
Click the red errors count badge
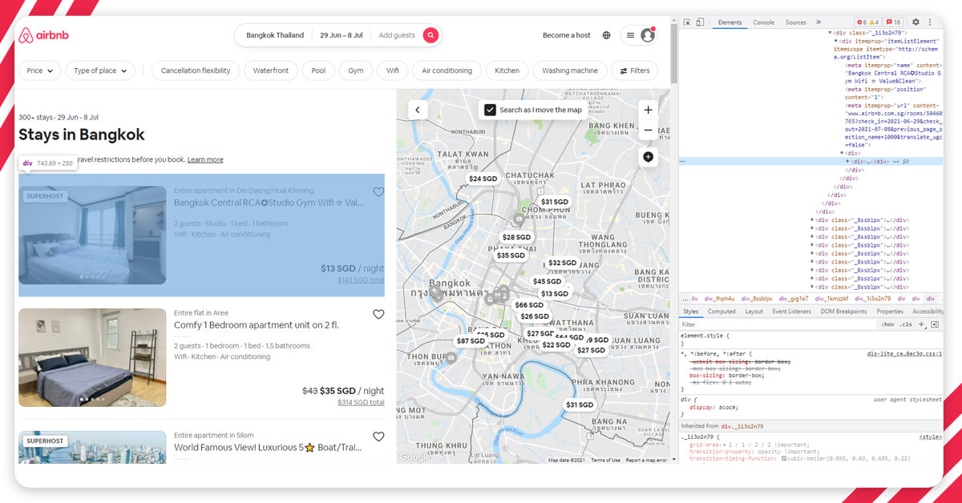coord(862,22)
